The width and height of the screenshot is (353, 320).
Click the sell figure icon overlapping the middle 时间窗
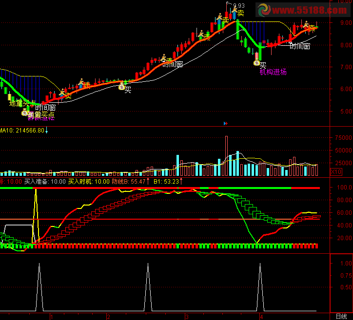(164, 57)
